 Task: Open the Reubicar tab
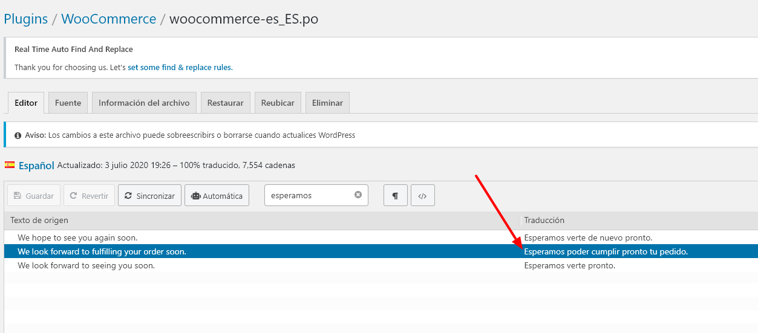pyautogui.click(x=278, y=103)
